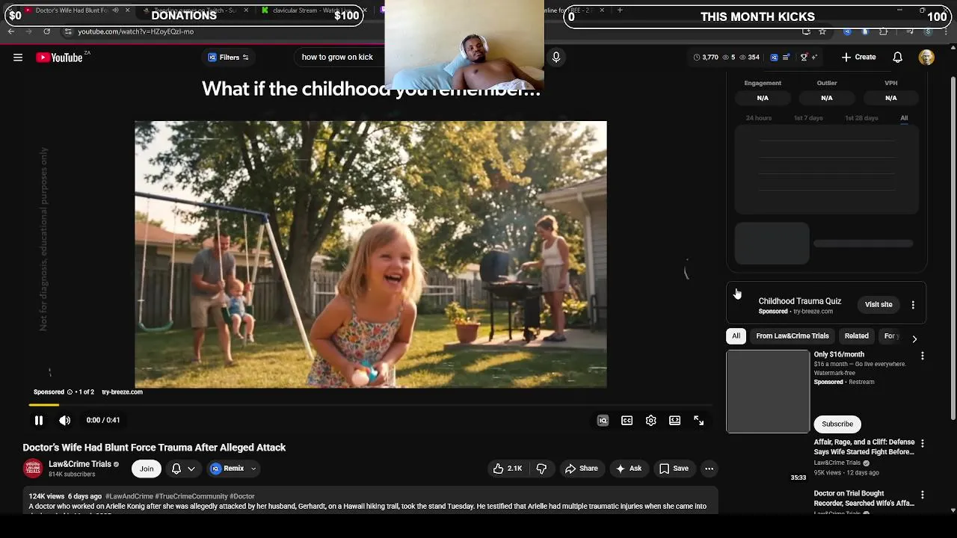Seek on the video progress bar
The width and height of the screenshot is (957, 538).
point(370,405)
